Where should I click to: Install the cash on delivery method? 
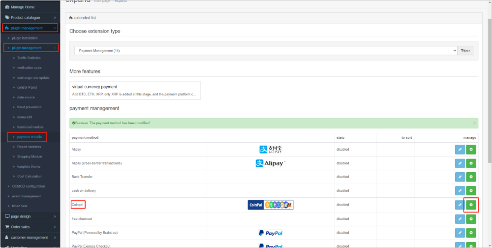[x=471, y=191]
